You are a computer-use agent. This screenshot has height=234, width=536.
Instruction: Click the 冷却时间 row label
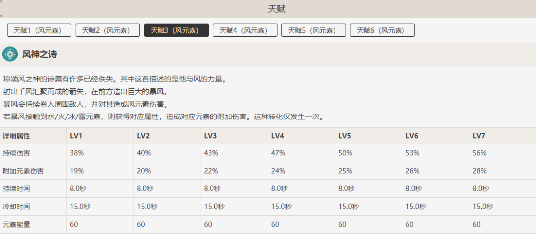tap(17, 207)
